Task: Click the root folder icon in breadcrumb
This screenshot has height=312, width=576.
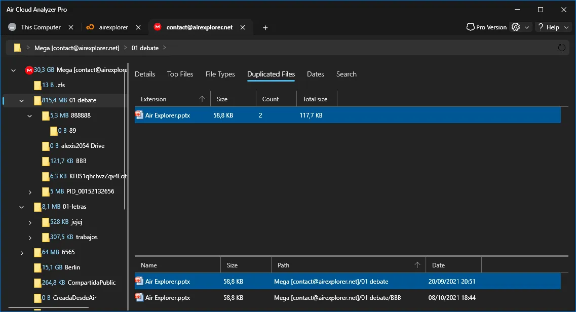Action: tap(17, 48)
